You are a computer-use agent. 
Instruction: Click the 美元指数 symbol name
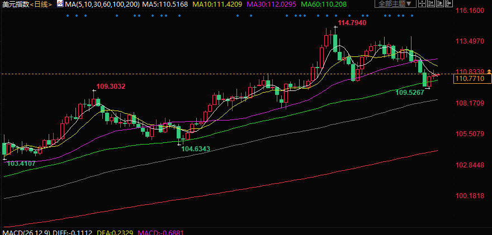pos(13,4)
